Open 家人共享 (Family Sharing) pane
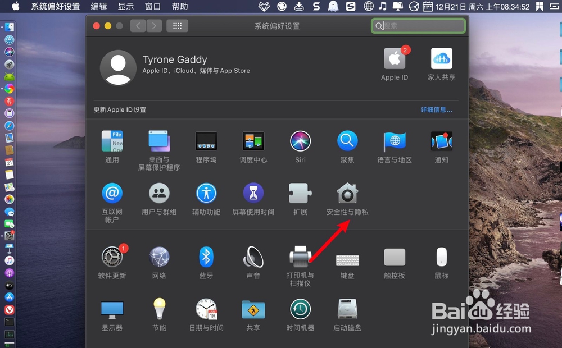Viewport: 562px width, 348px height. click(x=442, y=58)
